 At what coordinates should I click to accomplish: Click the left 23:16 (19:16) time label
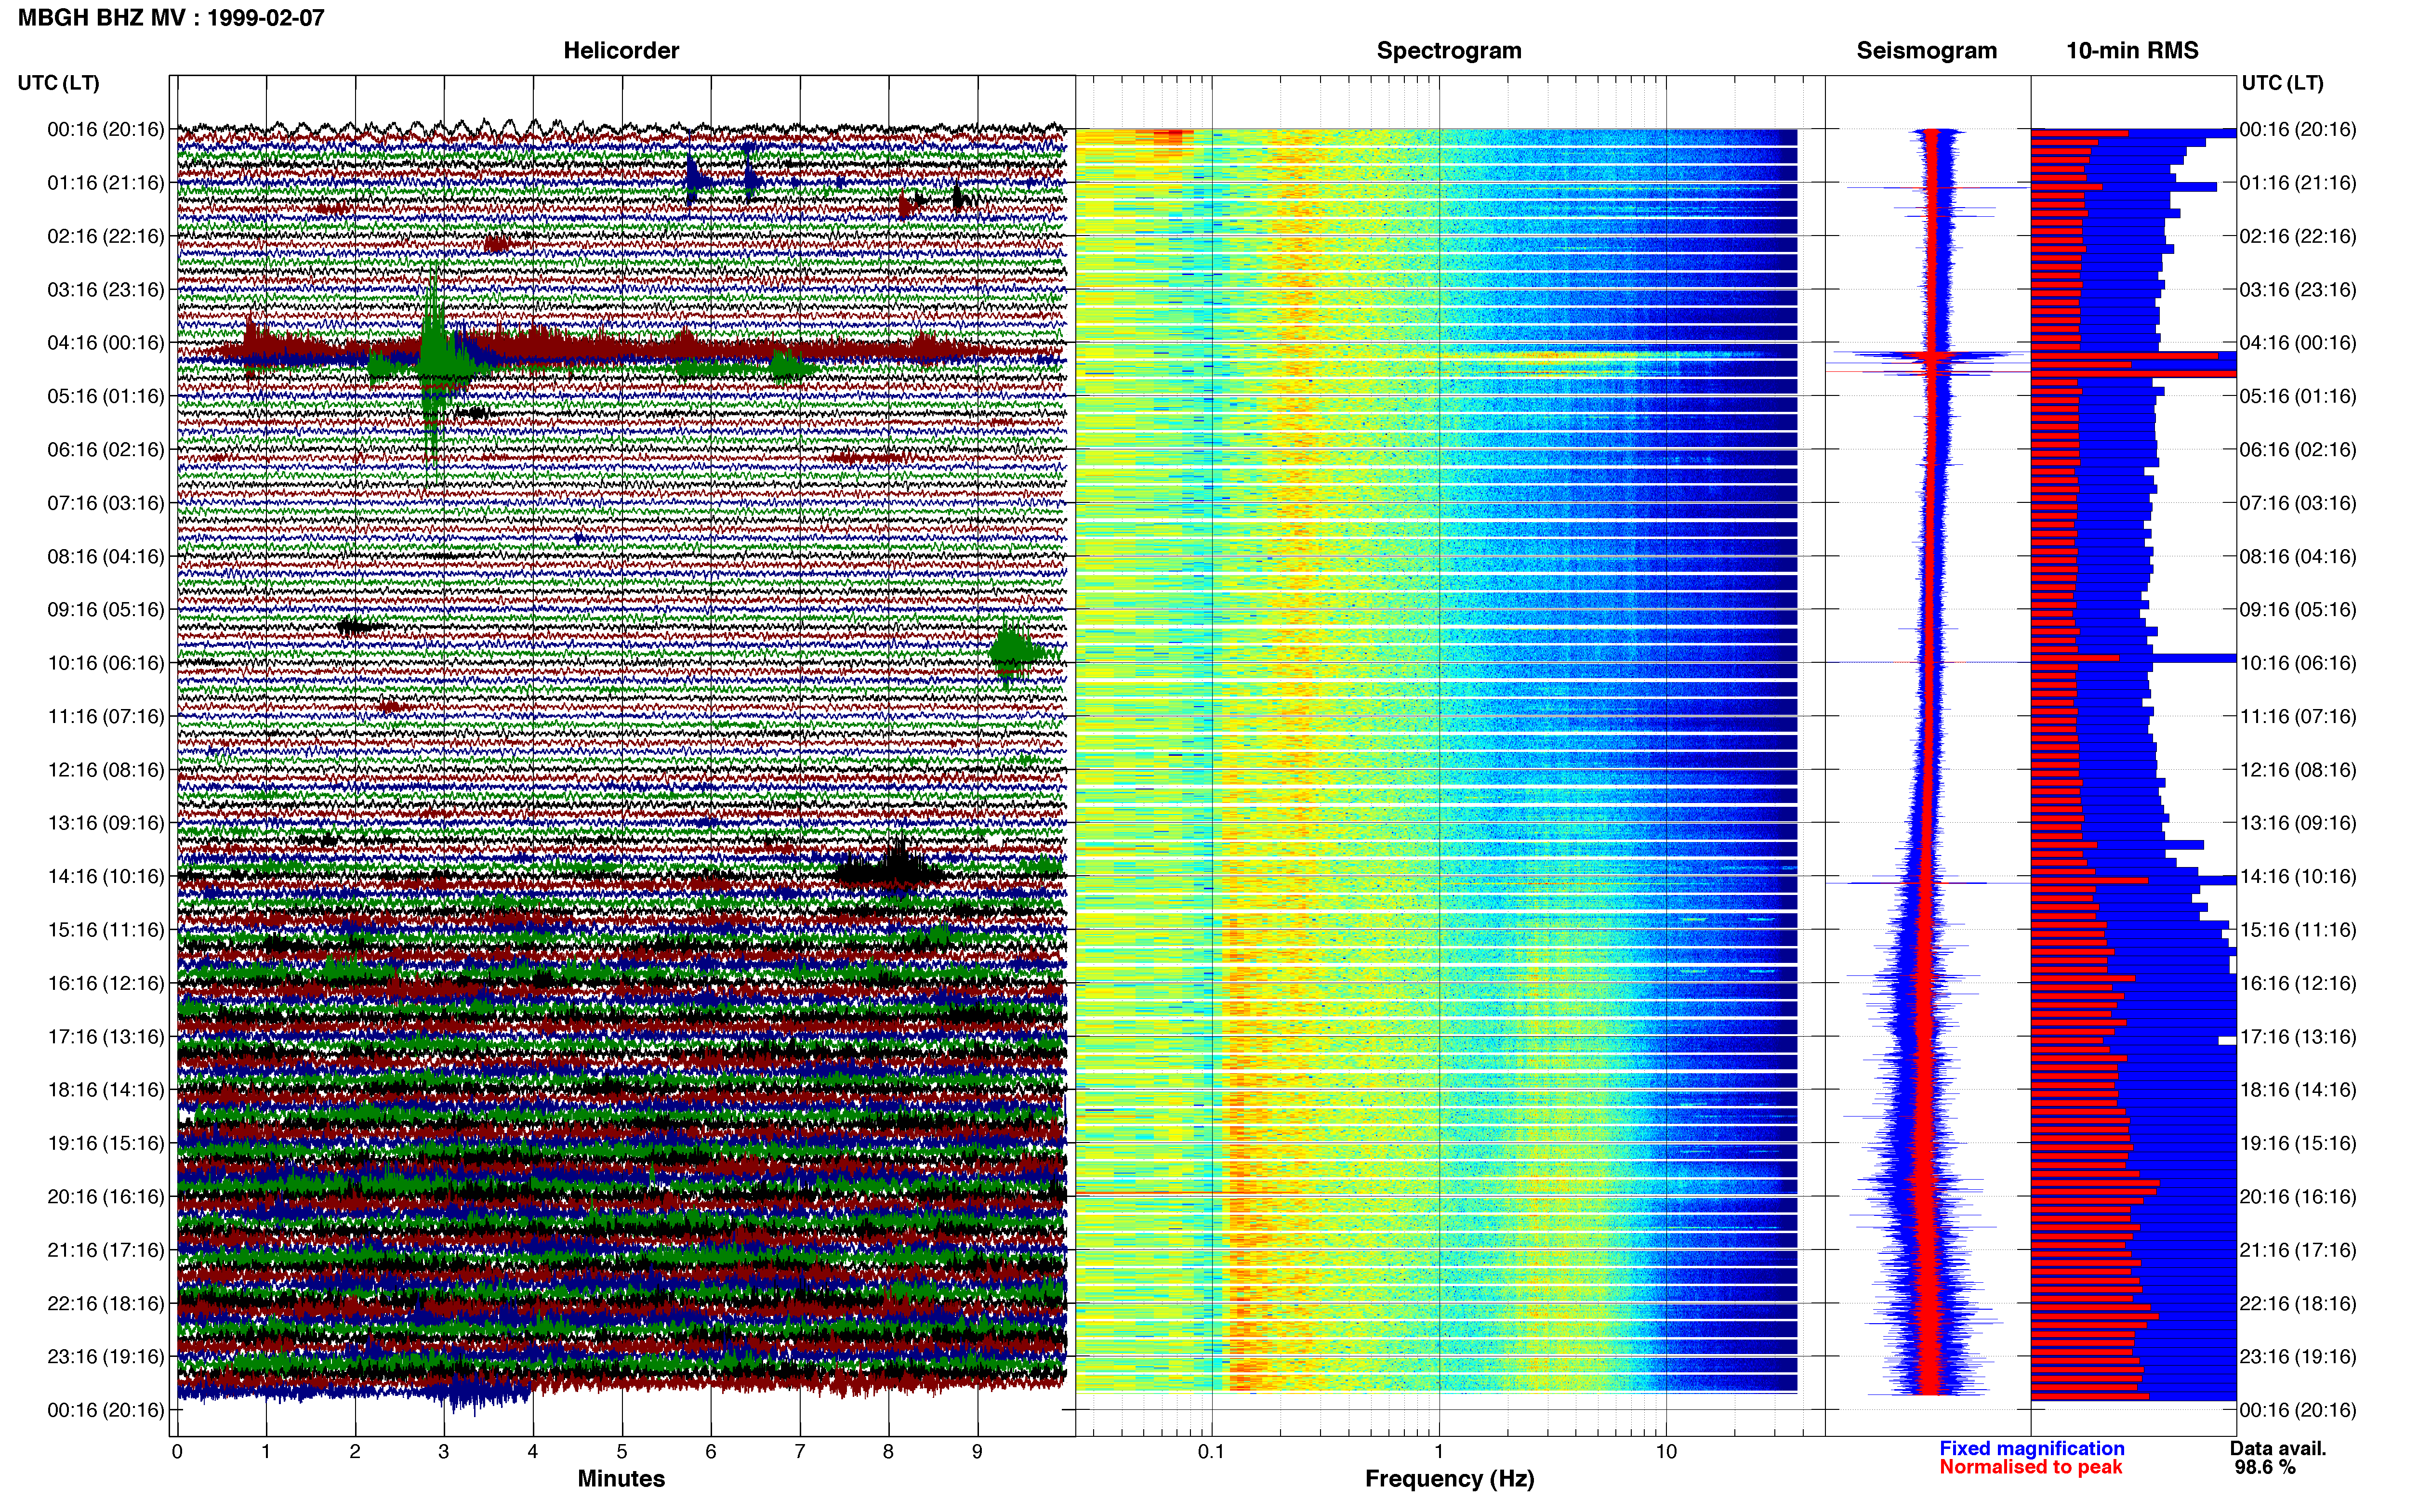point(106,1356)
